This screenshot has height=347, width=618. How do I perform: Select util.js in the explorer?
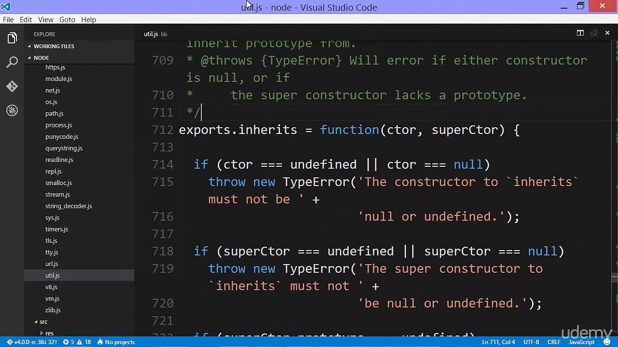coord(53,276)
